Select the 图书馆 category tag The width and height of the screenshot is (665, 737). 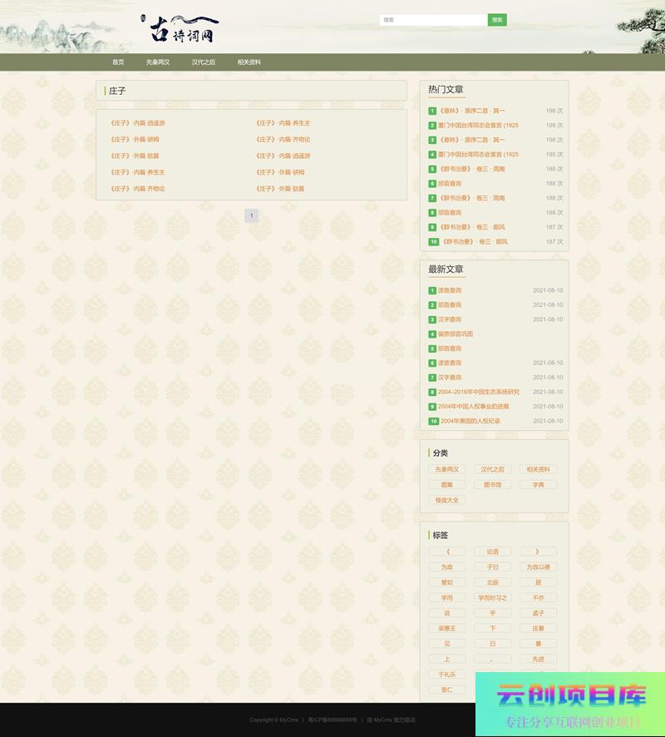(x=493, y=485)
